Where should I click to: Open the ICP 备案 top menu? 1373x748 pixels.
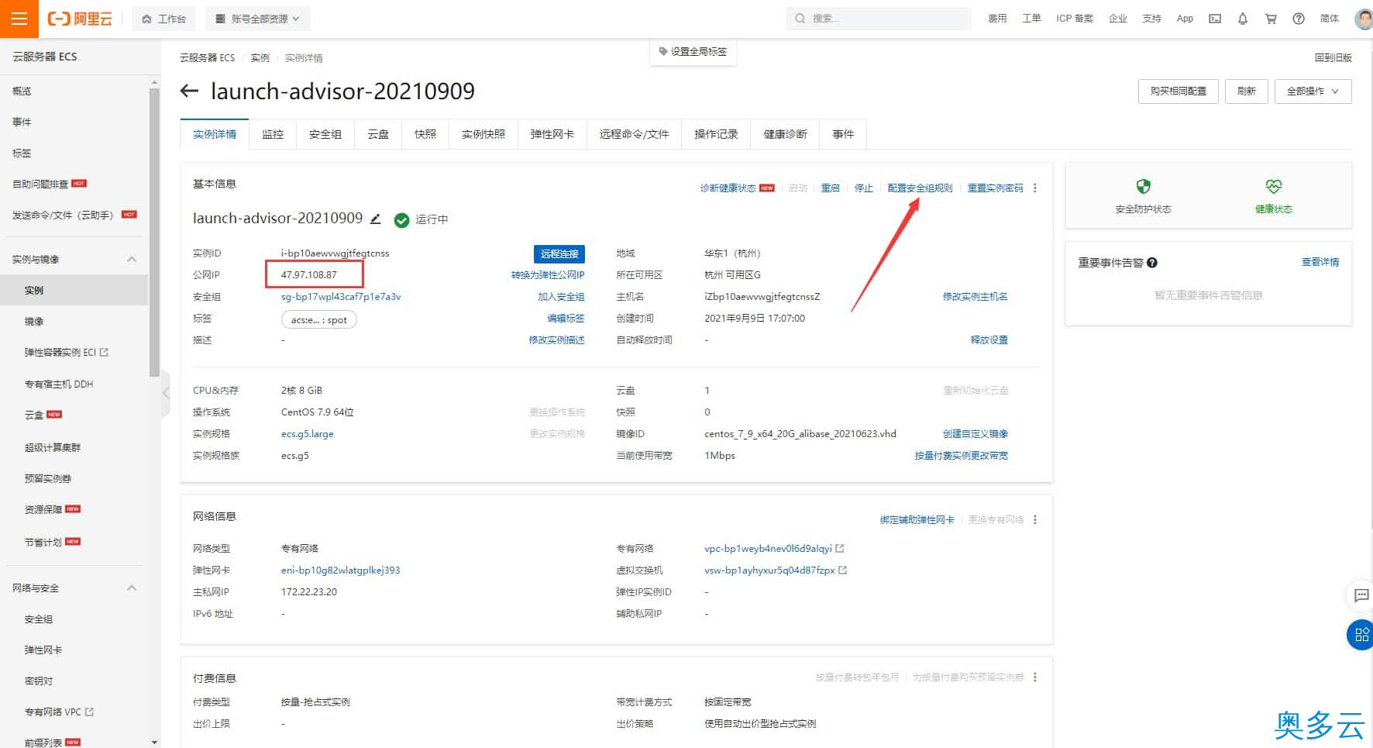[1075, 19]
